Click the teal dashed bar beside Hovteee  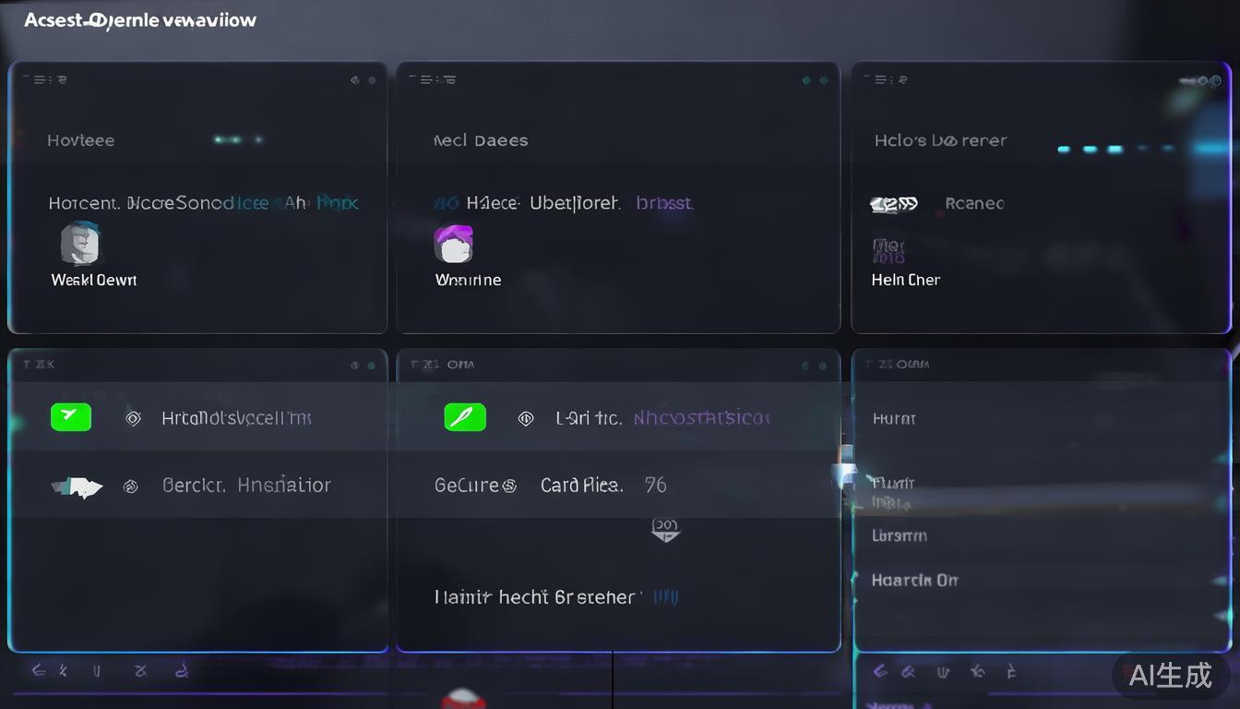(238, 140)
